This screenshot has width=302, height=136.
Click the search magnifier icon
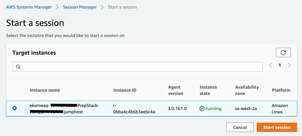18,67
